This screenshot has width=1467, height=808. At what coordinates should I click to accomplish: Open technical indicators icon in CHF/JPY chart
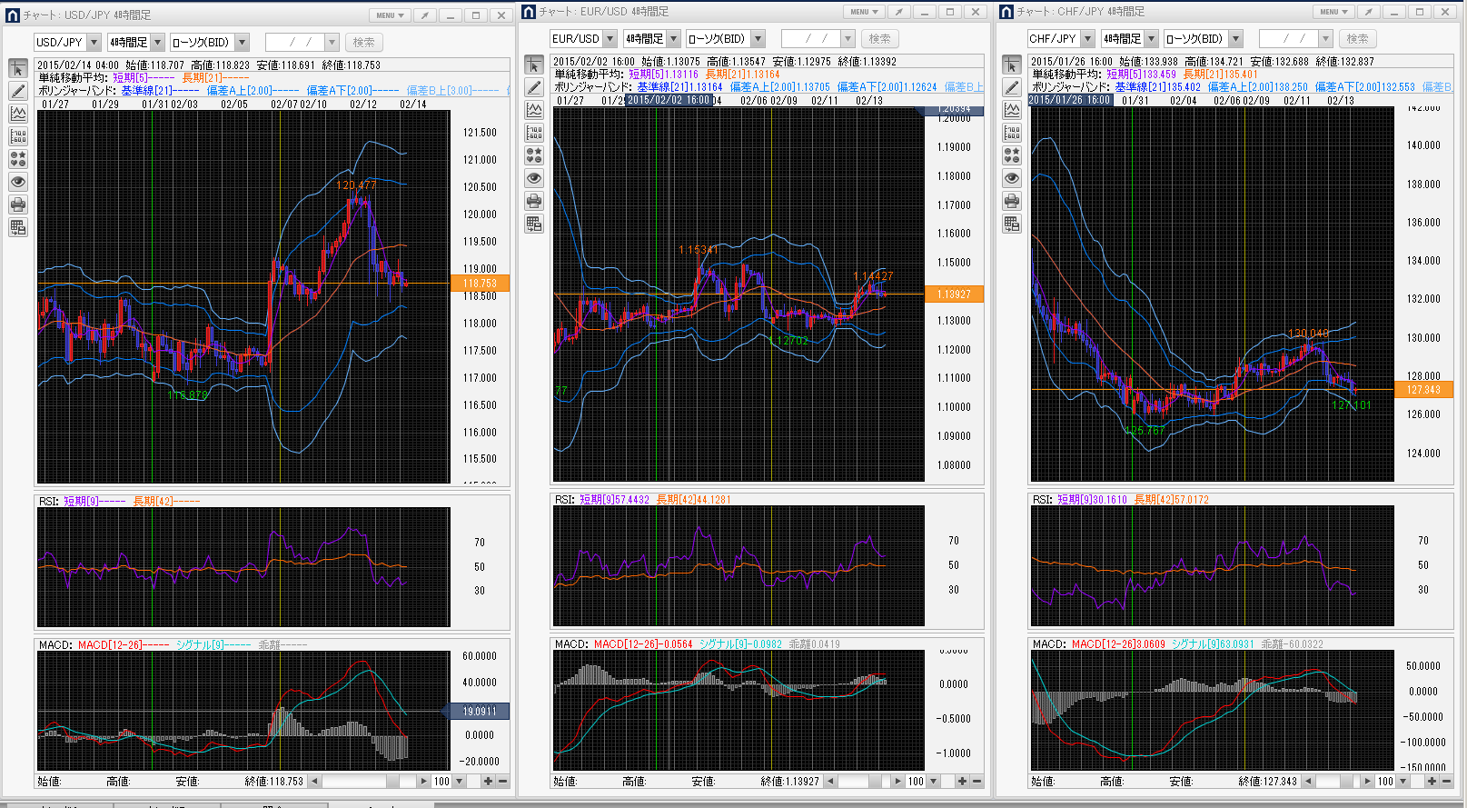pyautogui.click(x=1012, y=110)
